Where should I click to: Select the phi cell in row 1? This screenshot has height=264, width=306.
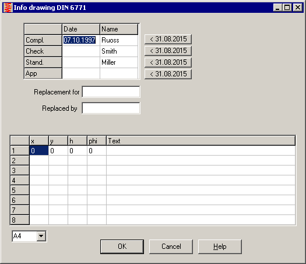97,150
